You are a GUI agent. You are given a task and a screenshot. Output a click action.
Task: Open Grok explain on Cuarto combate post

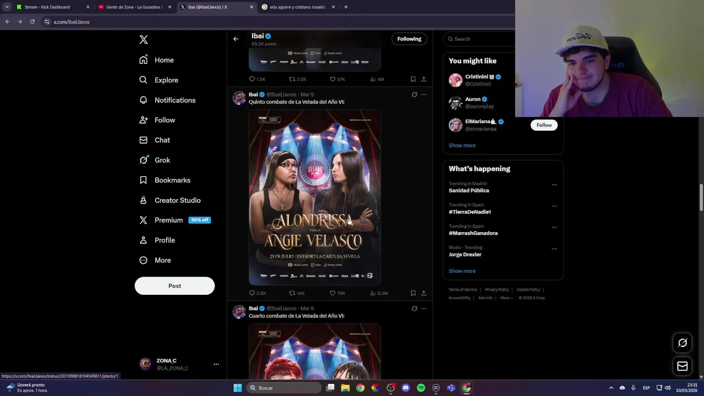(x=414, y=309)
